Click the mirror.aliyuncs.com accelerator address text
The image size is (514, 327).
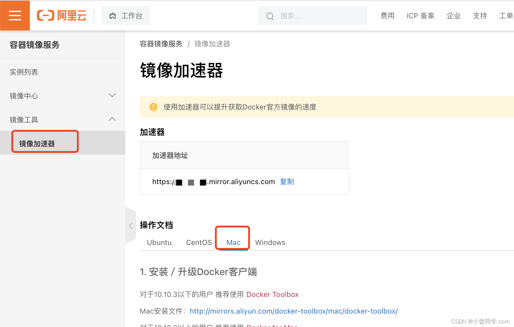213,181
